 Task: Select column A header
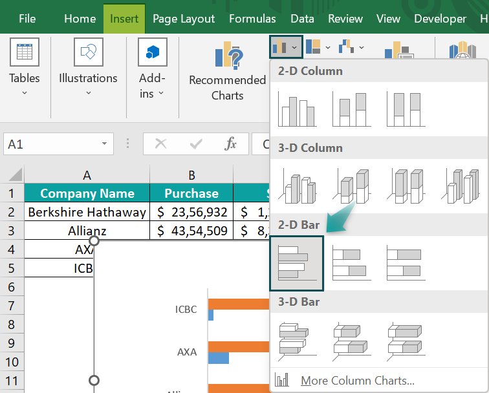coord(87,175)
